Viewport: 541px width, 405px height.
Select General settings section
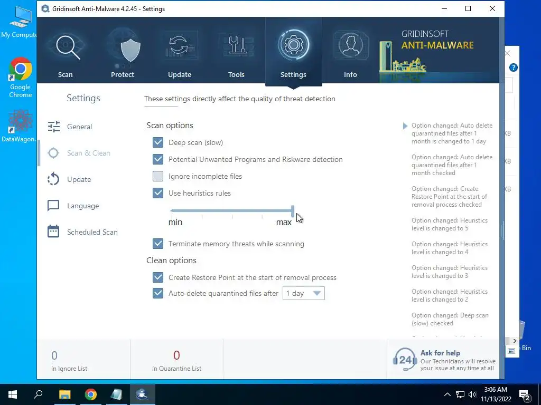coord(80,127)
